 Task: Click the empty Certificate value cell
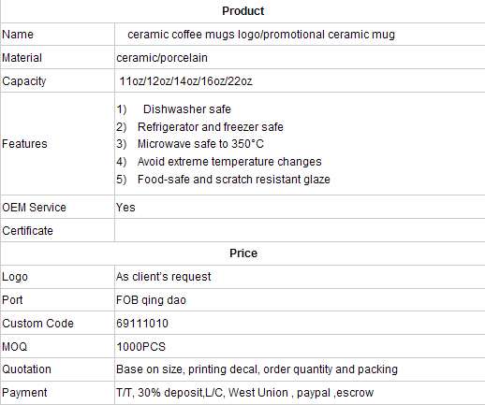pos(300,230)
